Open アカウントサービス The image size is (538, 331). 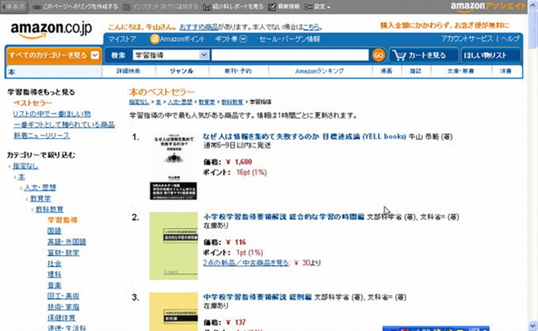pyautogui.click(x=467, y=38)
